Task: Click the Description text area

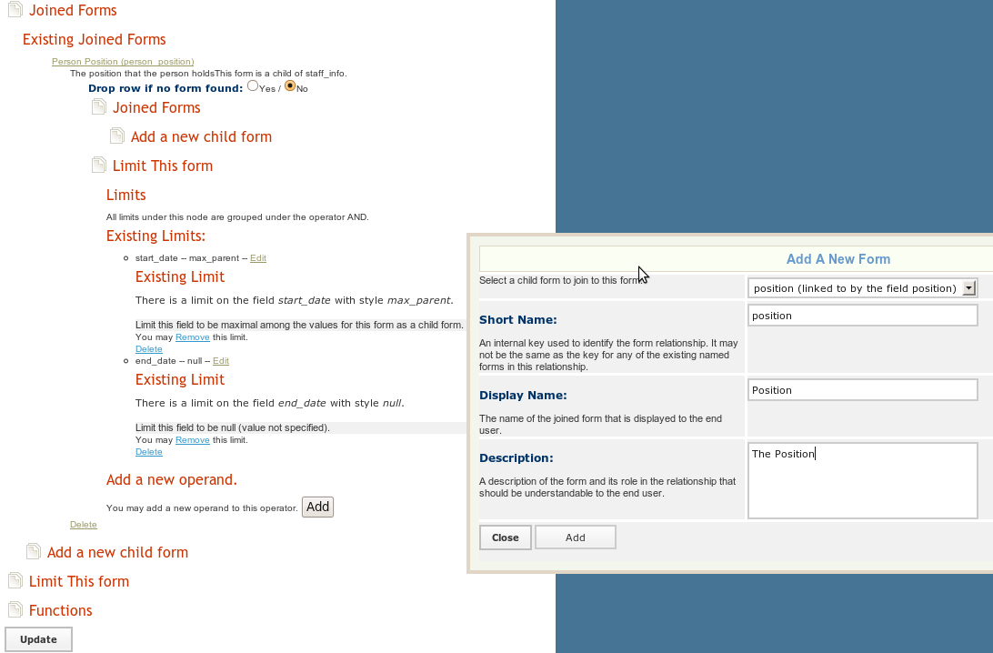Action: click(863, 481)
